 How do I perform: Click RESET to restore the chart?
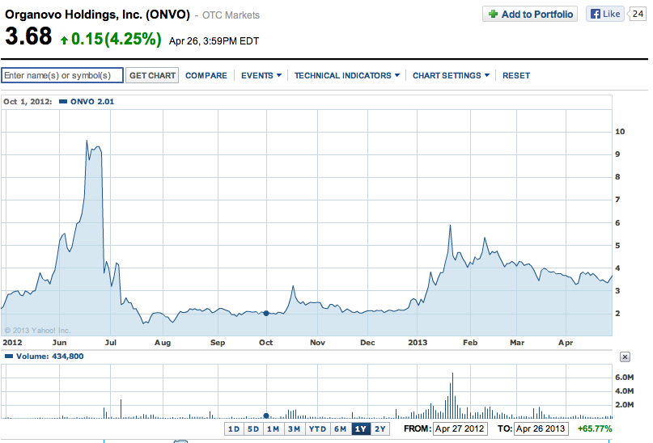click(x=516, y=76)
